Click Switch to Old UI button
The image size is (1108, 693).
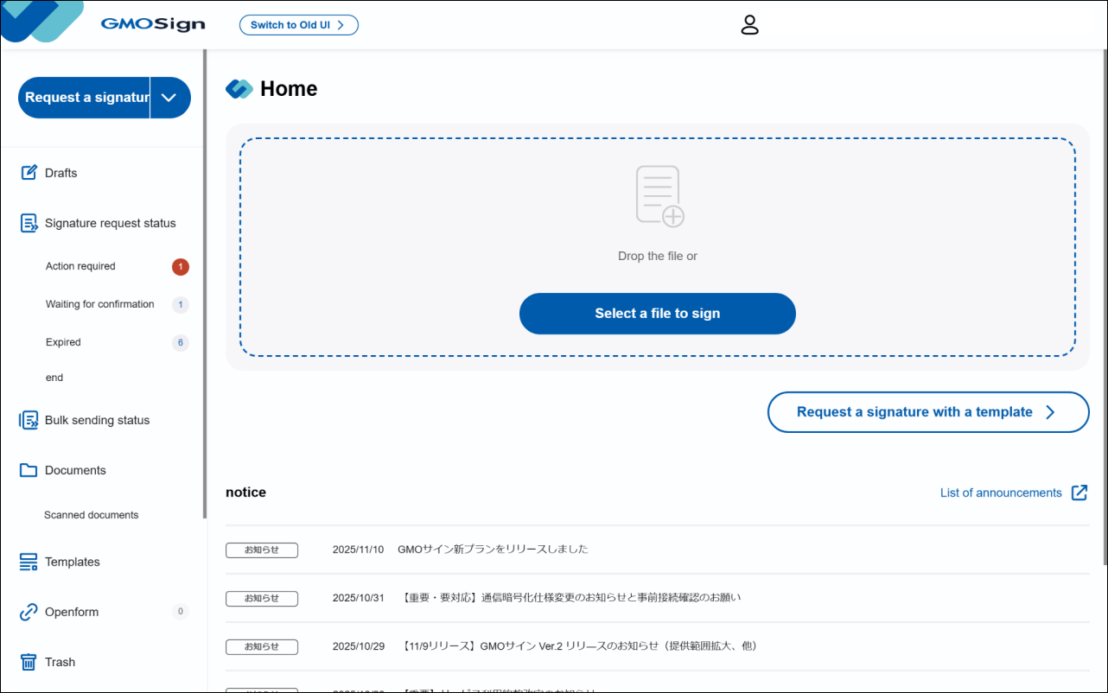[x=298, y=25]
